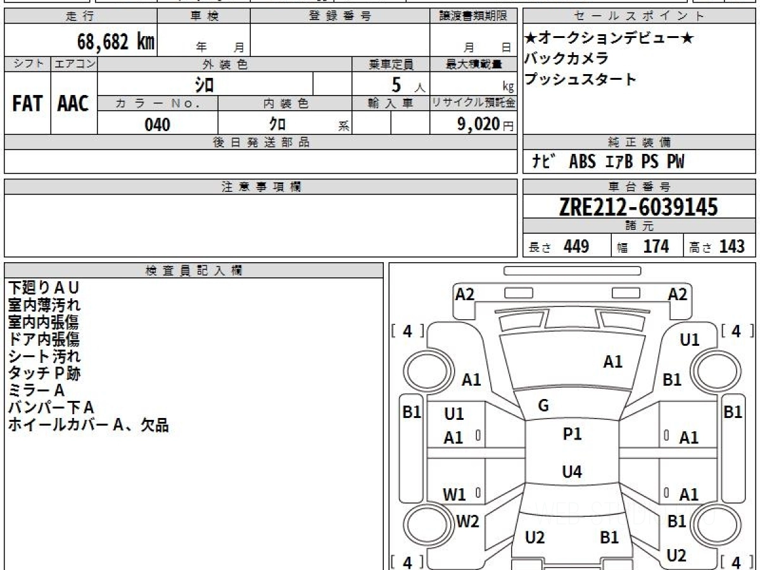The image size is (760, 570).
Task: Click the 車検 header cell
Action: pos(204,16)
